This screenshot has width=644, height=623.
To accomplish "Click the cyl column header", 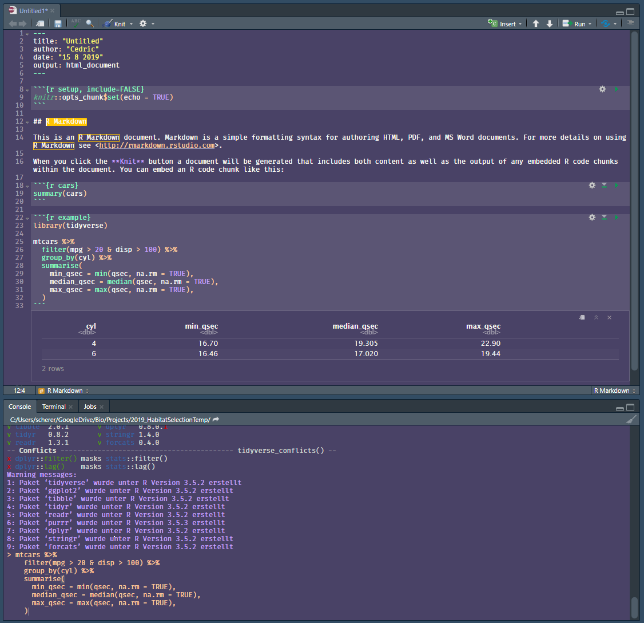I will tap(91, 326).
